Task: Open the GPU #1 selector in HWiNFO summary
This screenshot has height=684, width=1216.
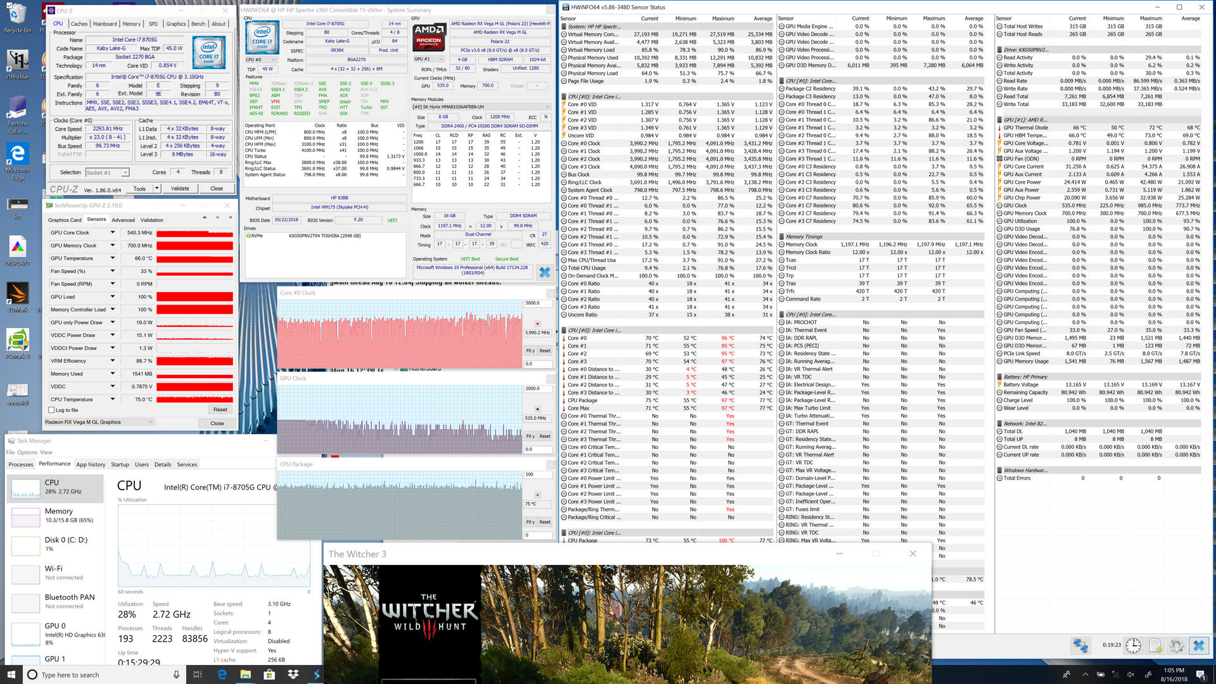Action: 429,59
